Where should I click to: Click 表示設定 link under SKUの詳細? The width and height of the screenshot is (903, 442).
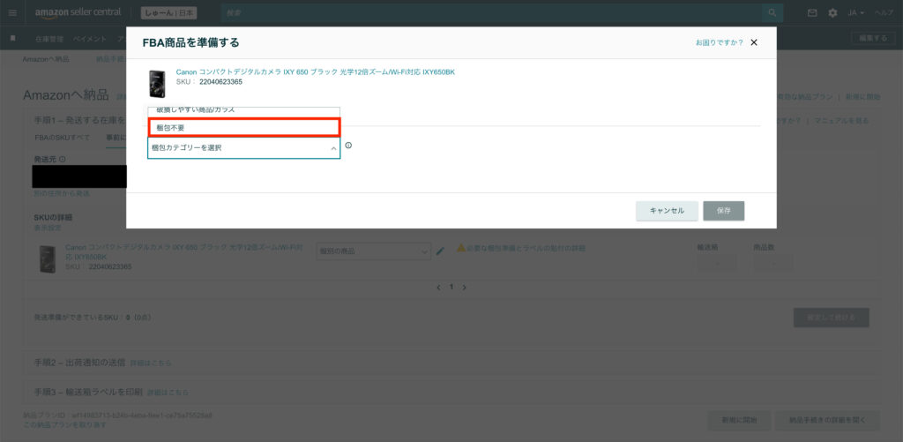click(48, 228)
